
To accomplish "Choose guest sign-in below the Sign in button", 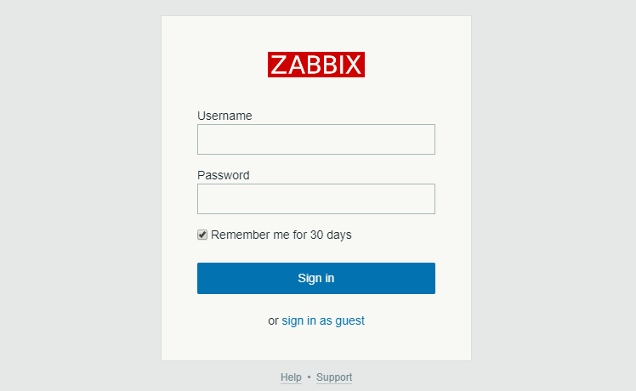I will point(323,320).
